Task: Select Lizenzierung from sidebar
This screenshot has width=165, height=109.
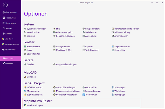Action: point(11,23)
